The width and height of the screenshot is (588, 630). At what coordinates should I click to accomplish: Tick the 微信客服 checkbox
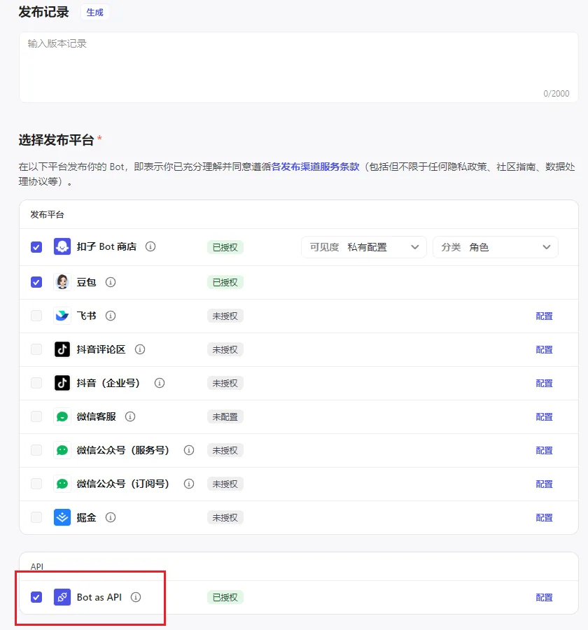tap(36, 416)
